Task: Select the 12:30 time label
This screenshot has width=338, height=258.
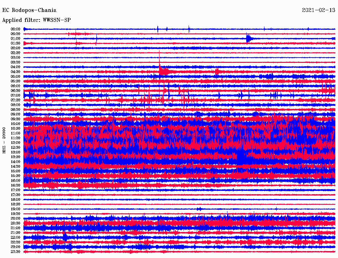Action: 16,148
